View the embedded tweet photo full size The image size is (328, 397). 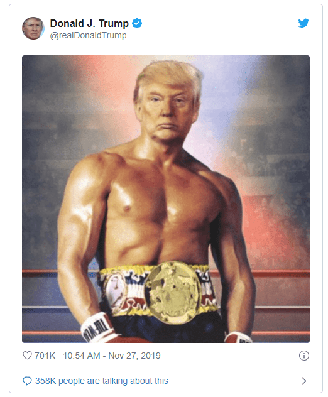click(166, 199)
